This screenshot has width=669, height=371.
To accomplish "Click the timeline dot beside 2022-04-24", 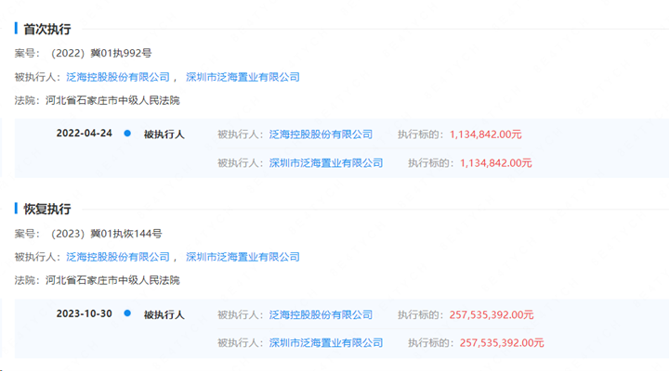I will tap(127, 134).
